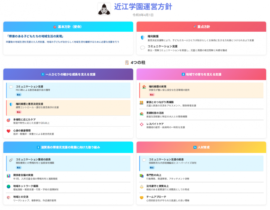Click チームアプローチ item title
This screenshot has height=210, width=270.
156,197
